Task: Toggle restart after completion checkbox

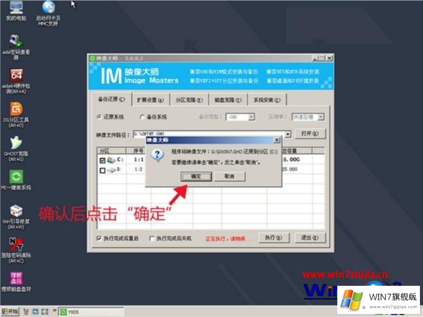Action: (x=118, y=239)
